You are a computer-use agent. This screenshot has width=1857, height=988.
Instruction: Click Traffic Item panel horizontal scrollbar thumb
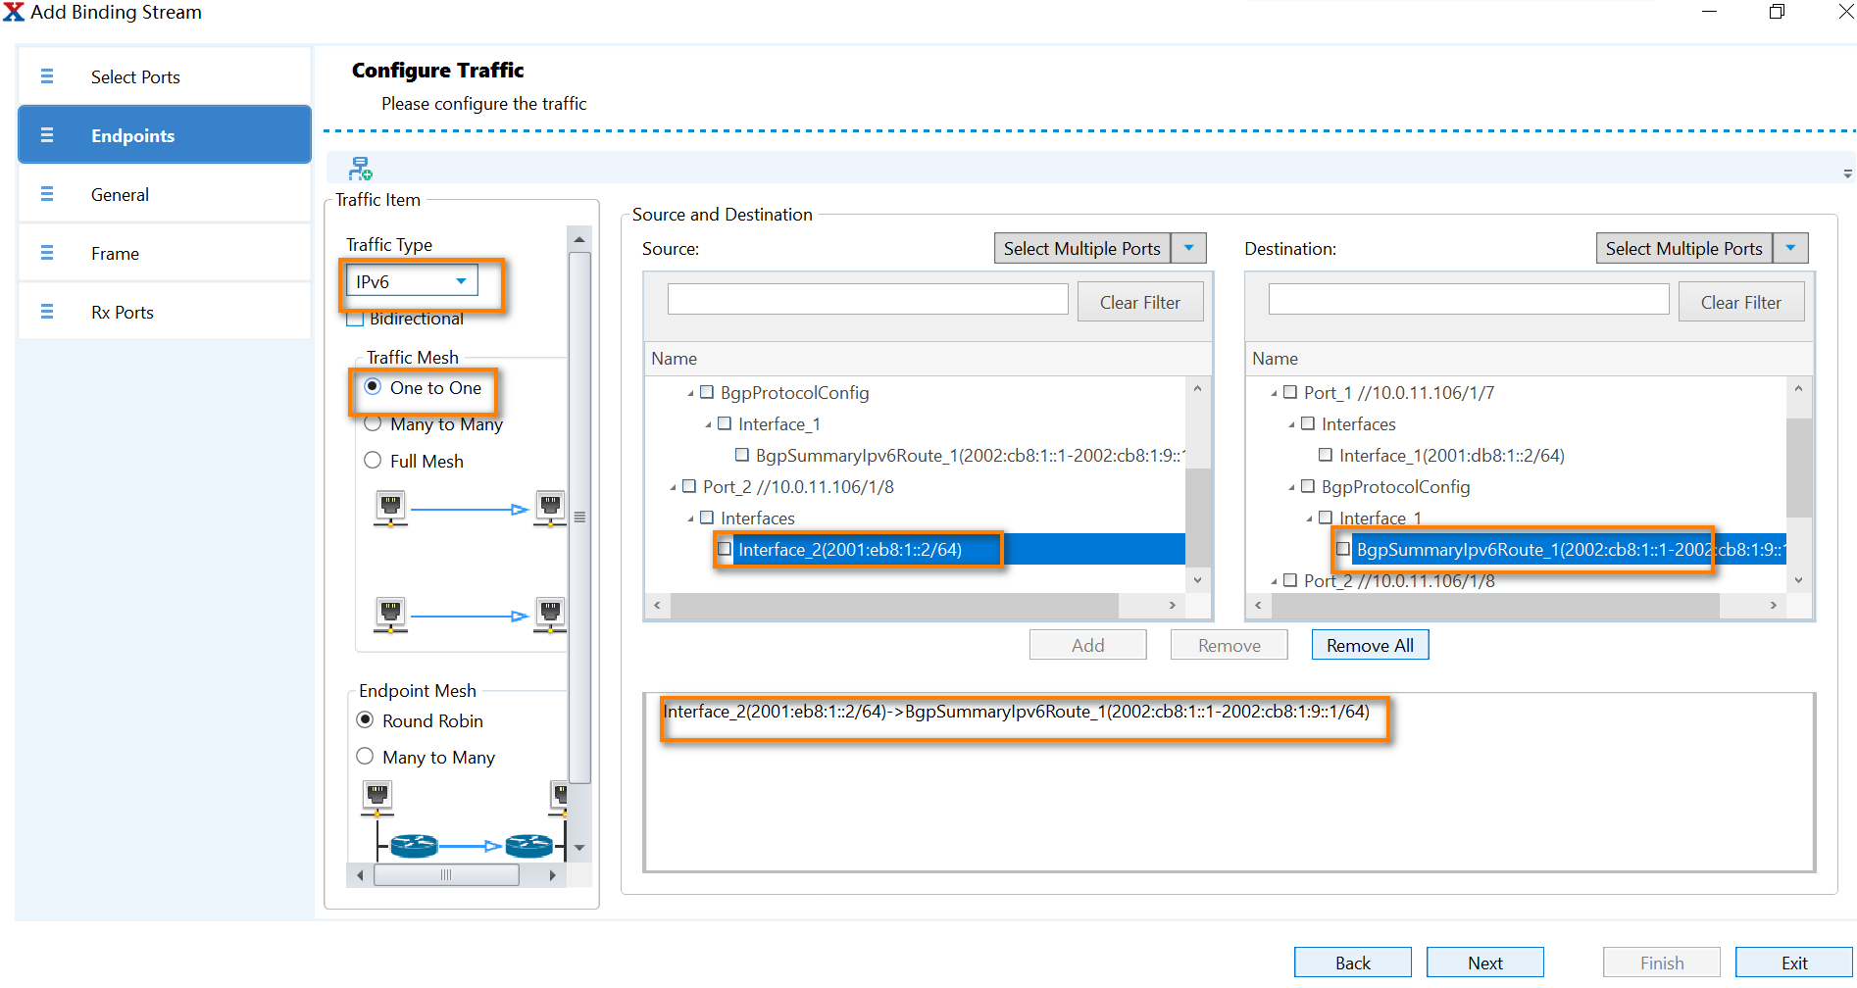[446, 874]
